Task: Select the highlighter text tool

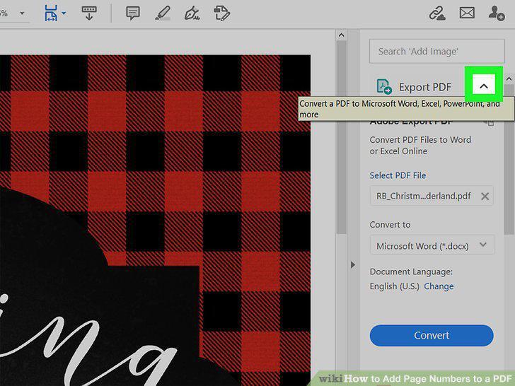Action: coord(163,13)
